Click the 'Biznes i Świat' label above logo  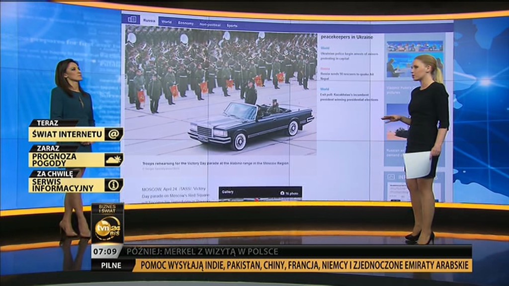point(107,209)
